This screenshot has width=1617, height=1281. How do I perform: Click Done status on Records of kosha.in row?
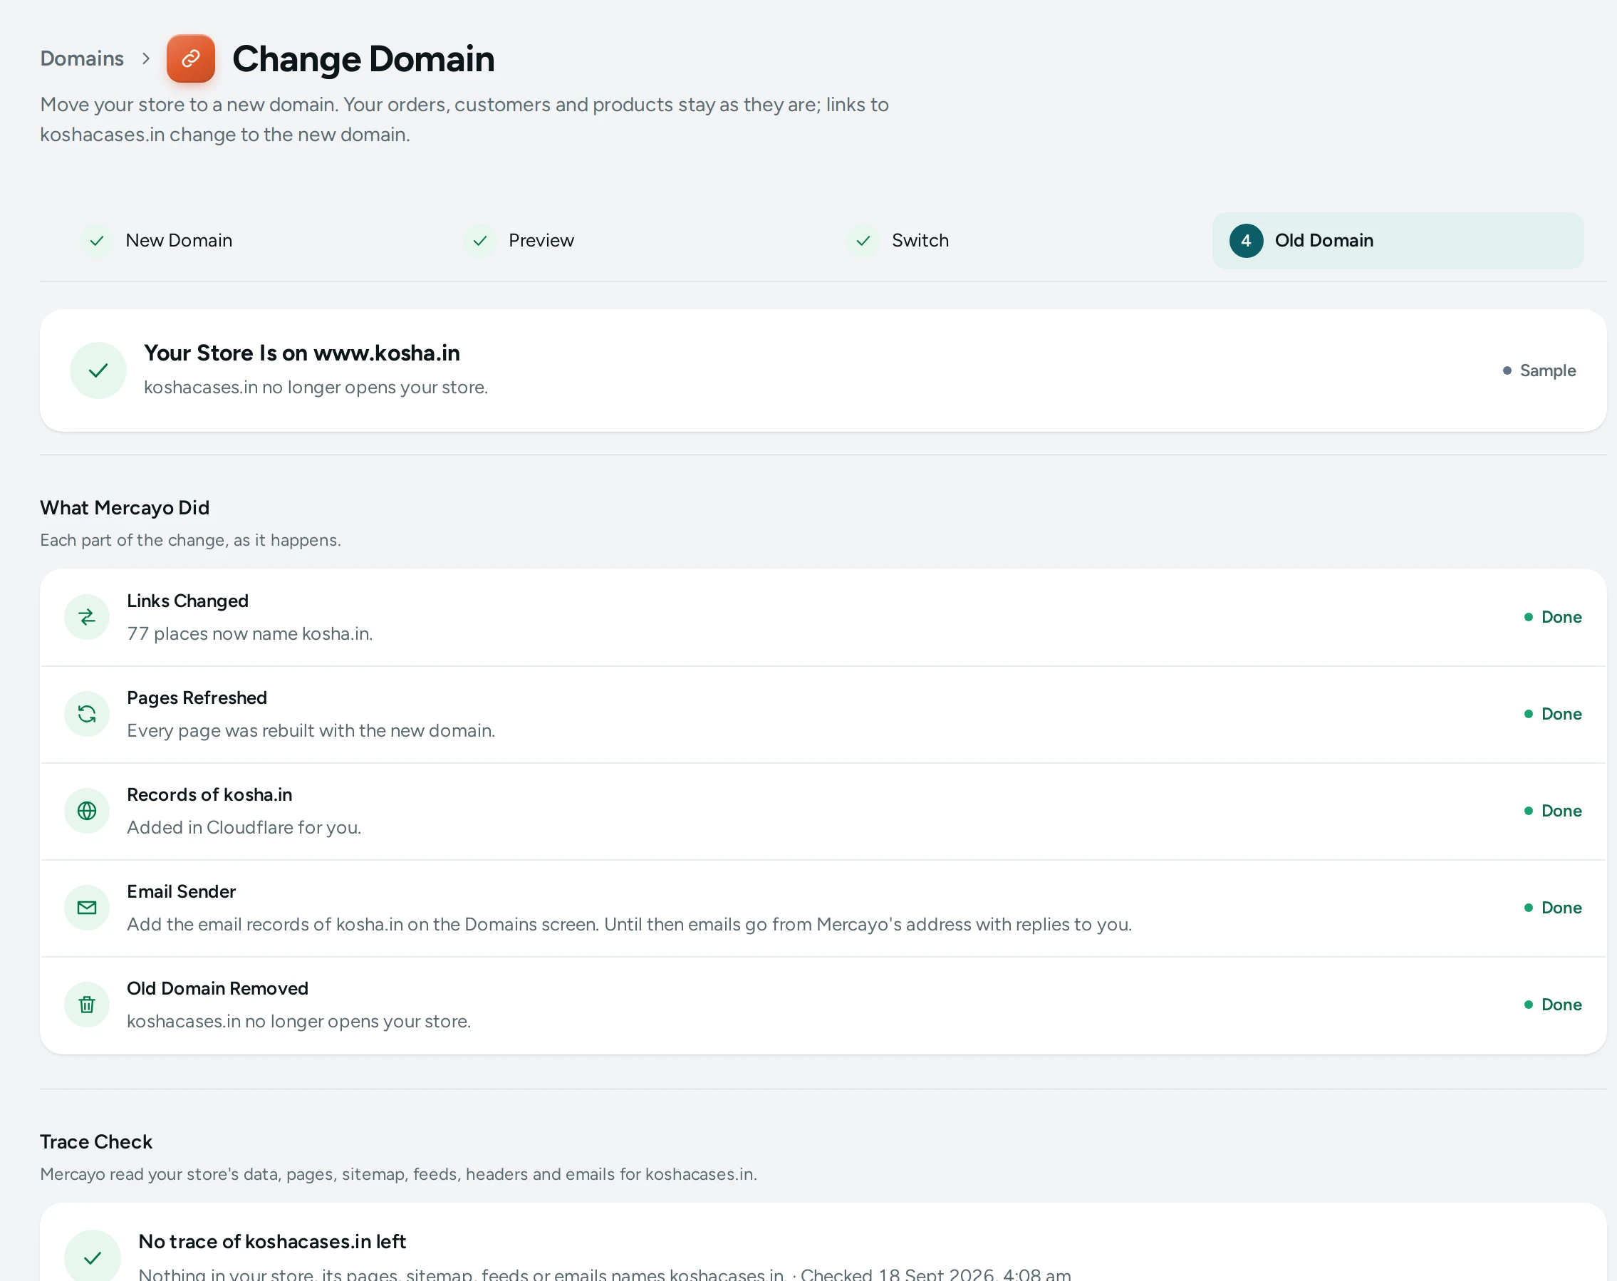(x=1552, y=810)
